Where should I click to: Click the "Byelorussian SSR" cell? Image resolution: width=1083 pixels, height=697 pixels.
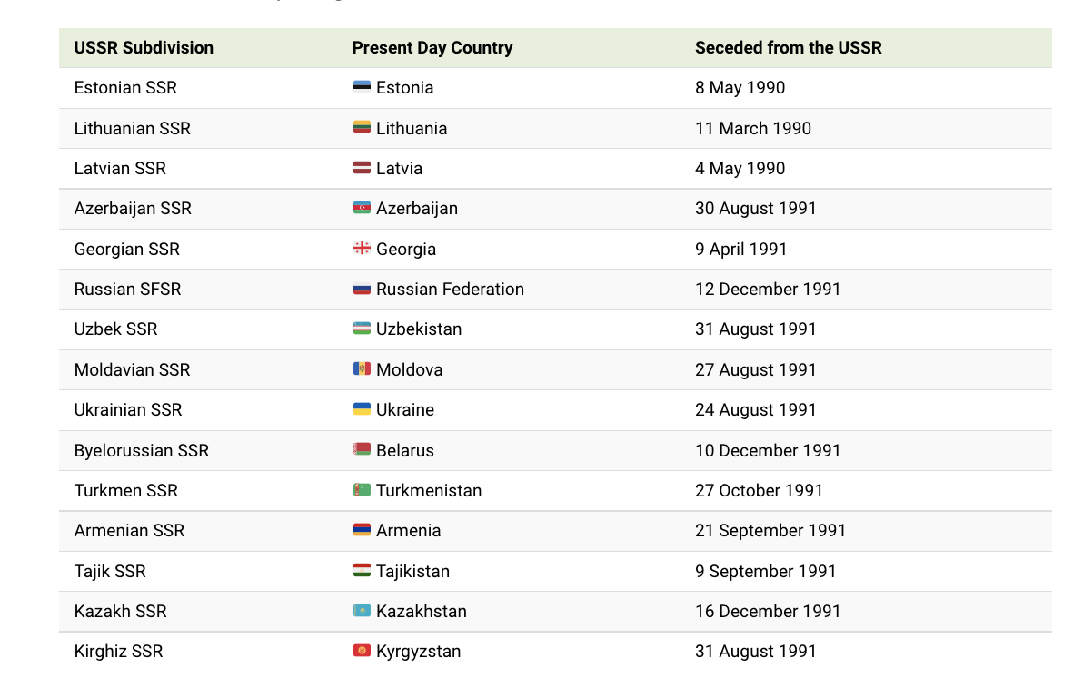[x=142, y=450]
